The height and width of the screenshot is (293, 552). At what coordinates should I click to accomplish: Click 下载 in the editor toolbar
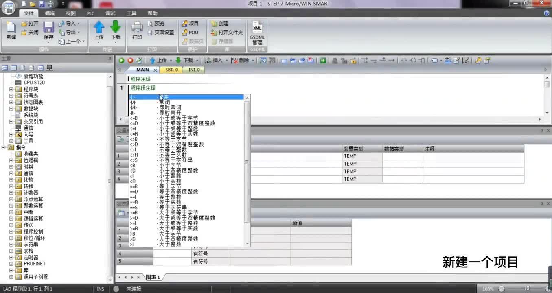184,60
